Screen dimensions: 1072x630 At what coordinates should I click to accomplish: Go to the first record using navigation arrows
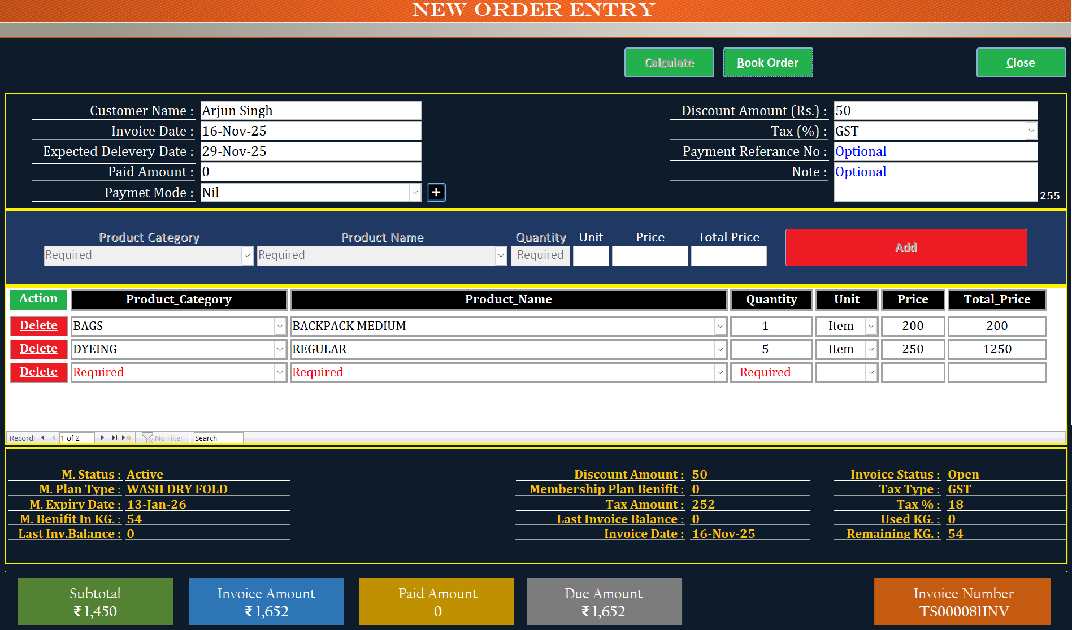coord(42,437)
